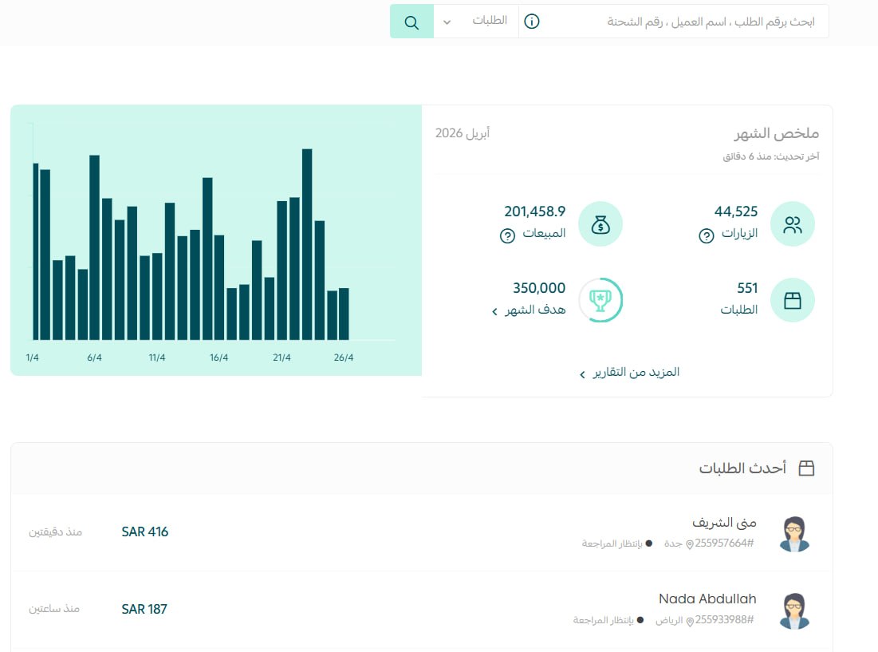This screenshot has height=652, width=878.
Task: Click the 44,525 visits value
Action: [x=736, y=211]
